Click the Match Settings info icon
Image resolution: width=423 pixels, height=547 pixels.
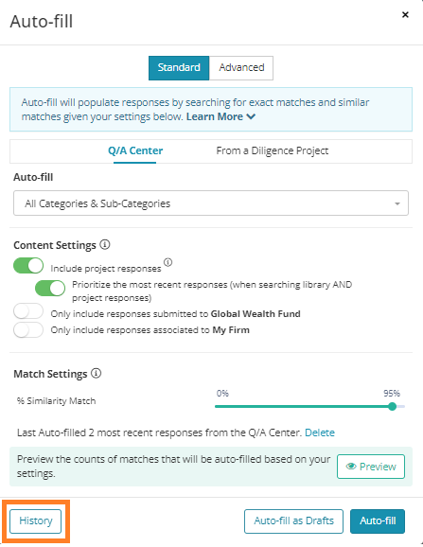(97, 373)
